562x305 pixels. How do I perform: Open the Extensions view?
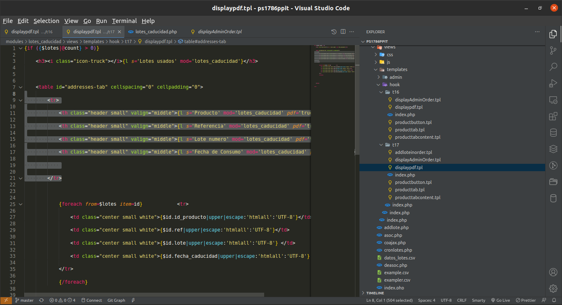[x=553, y=116]
